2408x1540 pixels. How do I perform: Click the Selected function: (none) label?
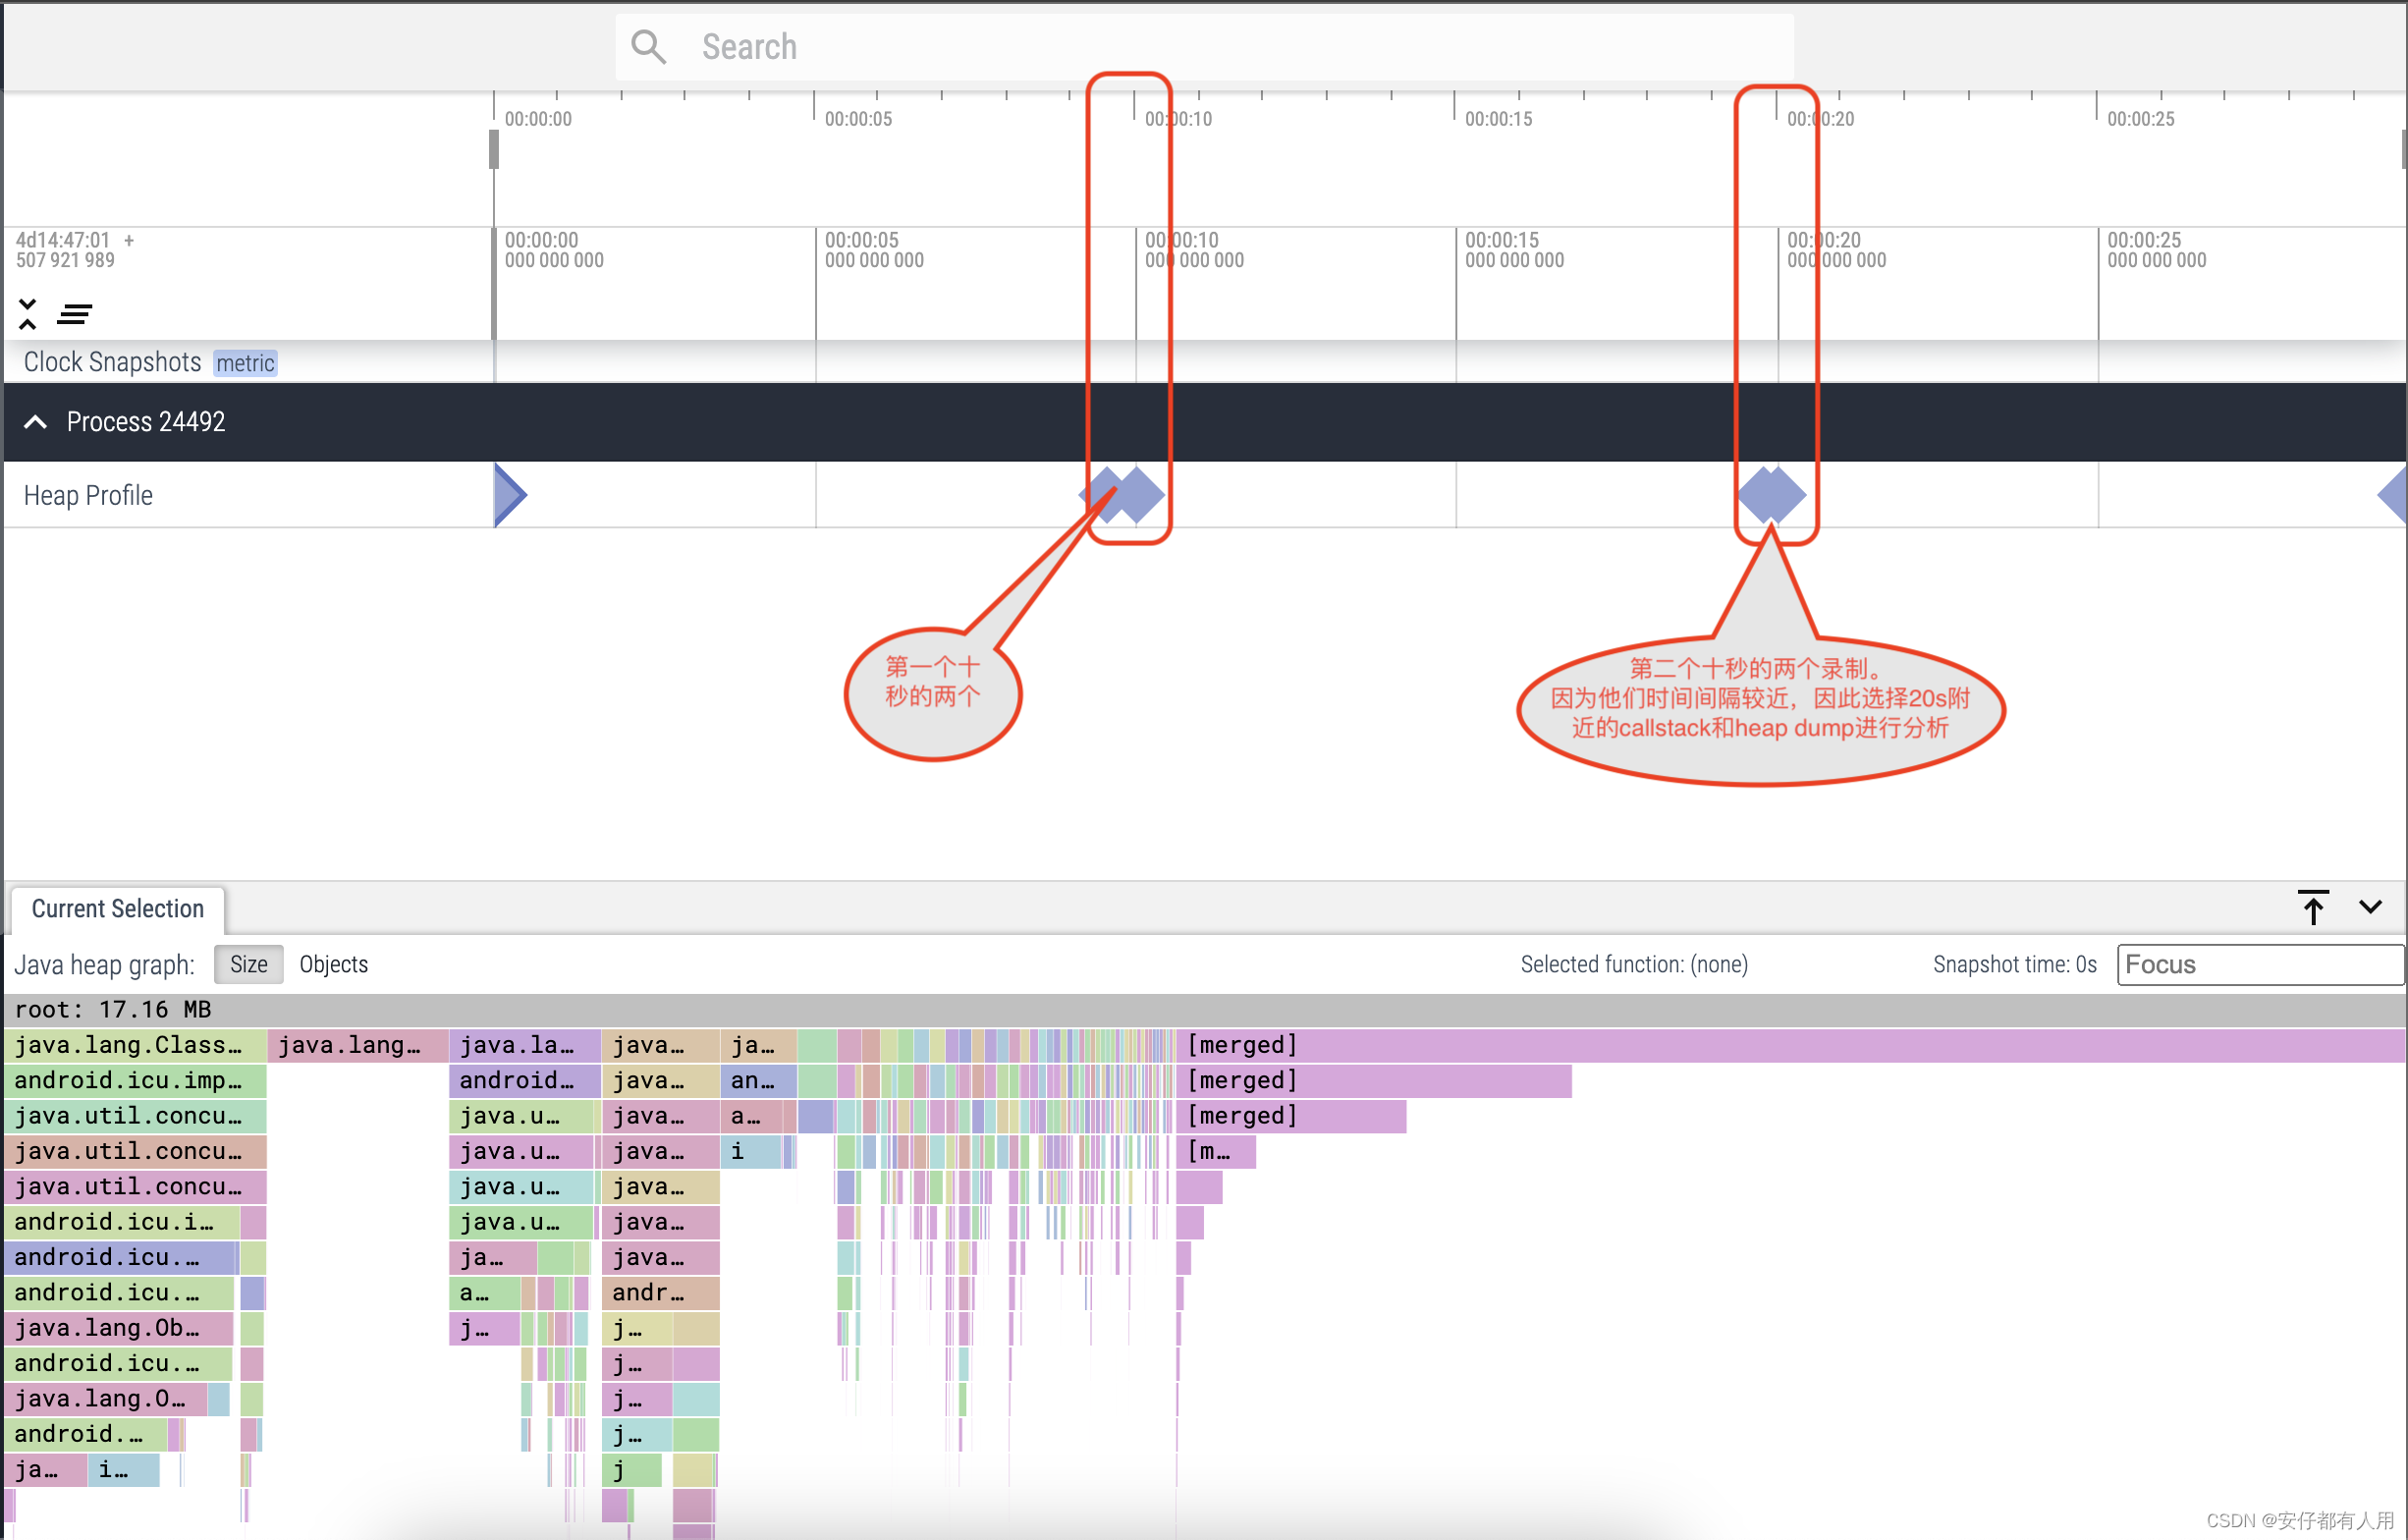(1634, 964)
